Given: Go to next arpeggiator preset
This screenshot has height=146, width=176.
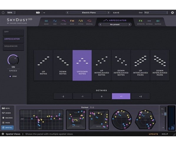Looking at the screenshot, I should (129, 24).
